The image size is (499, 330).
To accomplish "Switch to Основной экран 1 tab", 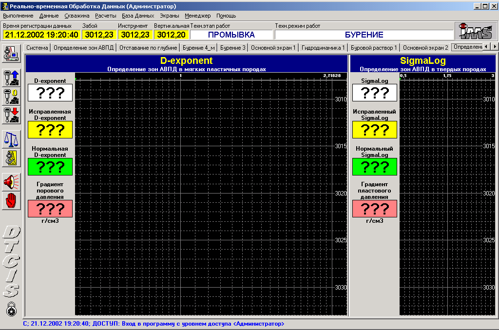I will 273,48.
